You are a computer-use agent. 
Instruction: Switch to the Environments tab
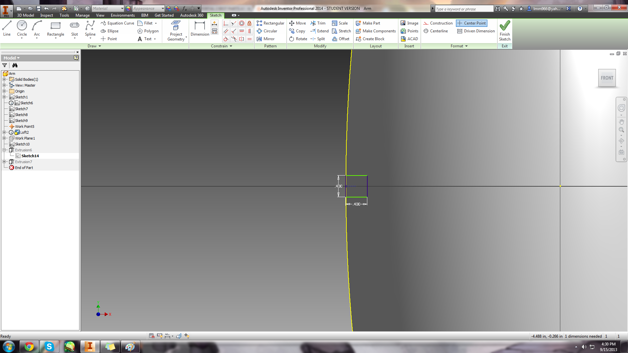coord(123,15)
